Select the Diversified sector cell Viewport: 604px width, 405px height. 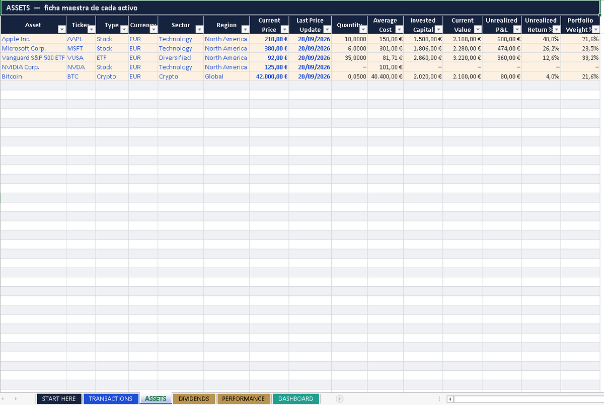(x=181, y=57)
